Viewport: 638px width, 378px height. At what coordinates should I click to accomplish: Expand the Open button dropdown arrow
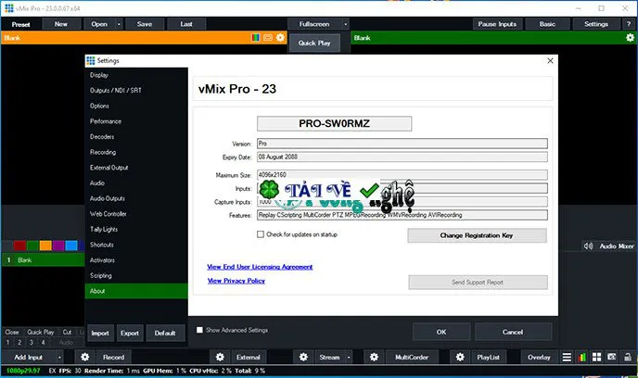pyautogui.click(x=119, y=24)
